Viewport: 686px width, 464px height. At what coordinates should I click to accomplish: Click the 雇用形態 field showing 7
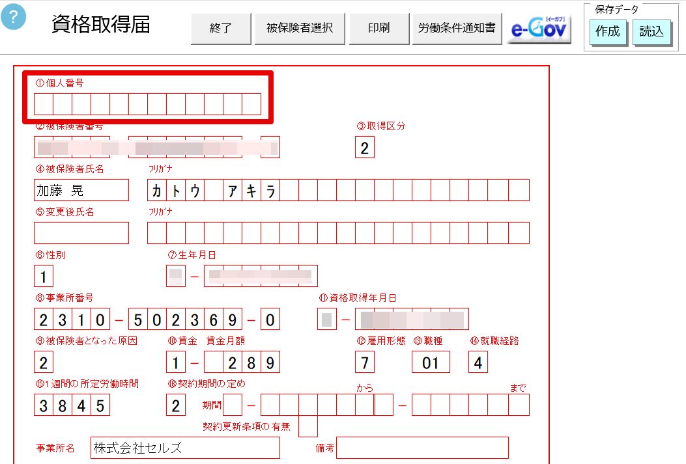pos(364,362)
